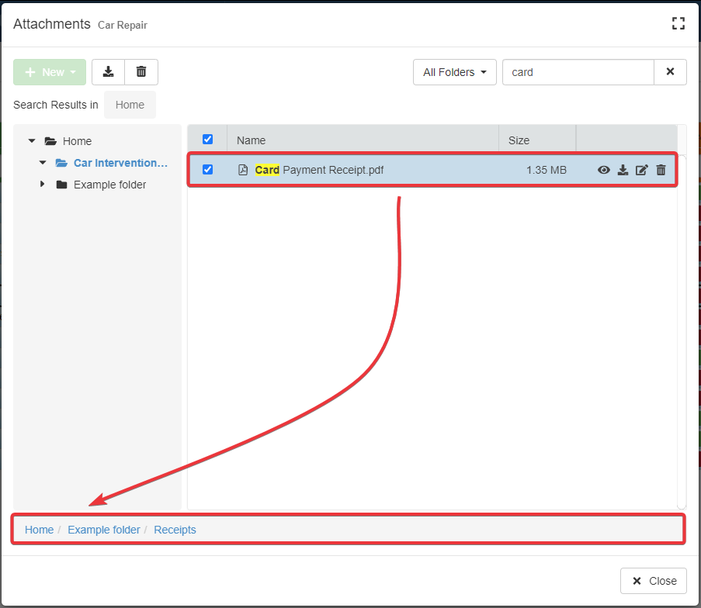Toggle fullscreen for Attachments dialog
The height and width of the screenshot is (608, 701).
(x=678, y=23)
